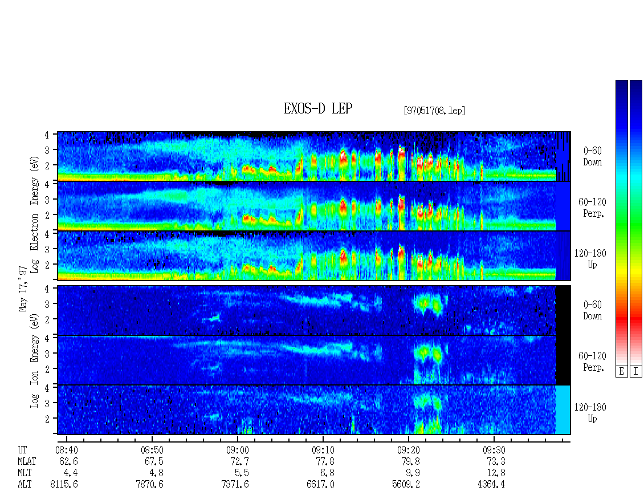Viewport: 644px width, 499px height.
Task: Click the electron 0-60 Down spectrogram panel
Action: (x=314, y=156)
